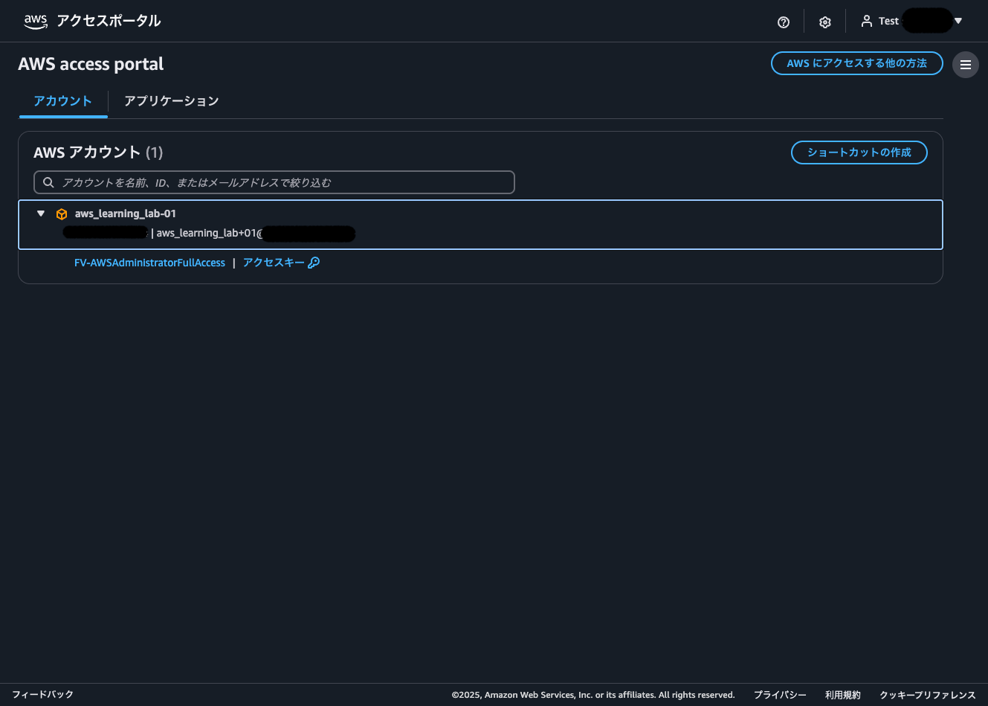The width and height of the screenshot is (988, 706).
Task: Open the Test user dropdown arrow
Action: [x=958, y=22]
